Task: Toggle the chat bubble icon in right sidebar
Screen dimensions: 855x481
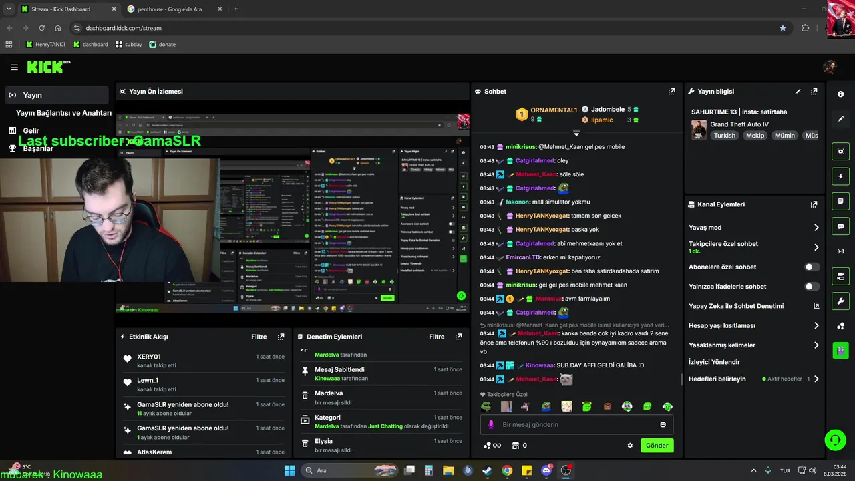Action: tap(840, 226)
